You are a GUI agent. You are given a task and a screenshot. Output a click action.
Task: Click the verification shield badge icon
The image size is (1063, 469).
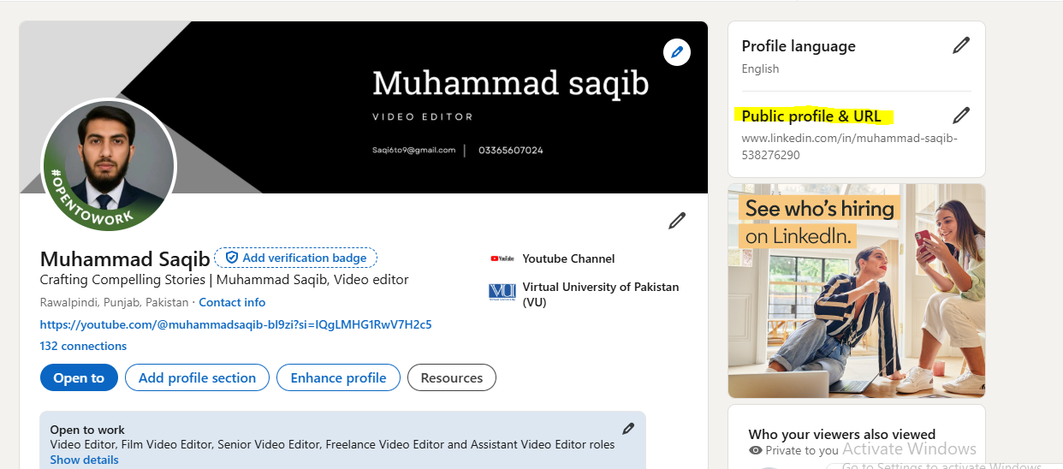(232, 258)
